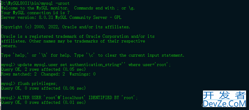Click the ALTER USER statement line
The image size is (249, 110).
[69, 98]
